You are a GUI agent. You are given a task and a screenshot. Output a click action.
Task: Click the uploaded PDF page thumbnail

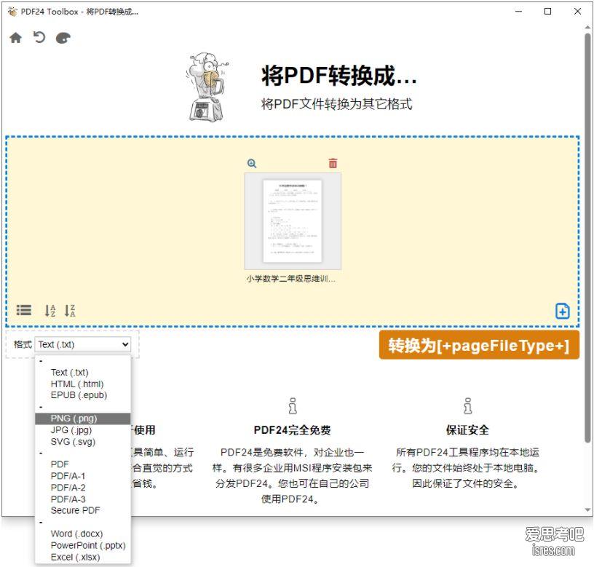click(x=293, y=221)
